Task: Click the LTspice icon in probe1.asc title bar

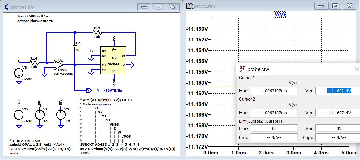Action: tap(6, 7)
